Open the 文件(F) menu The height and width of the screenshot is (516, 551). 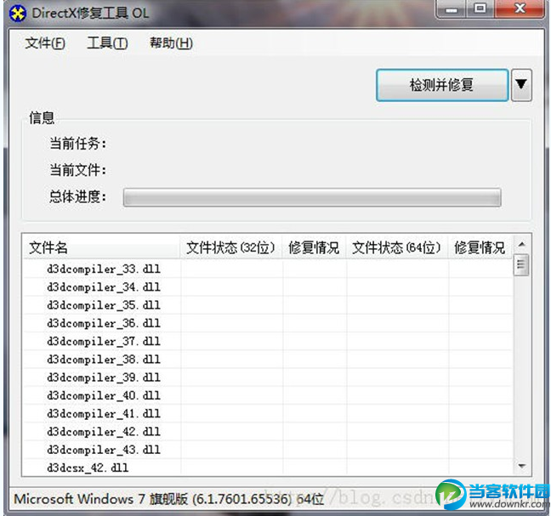(x=45, y=43)
